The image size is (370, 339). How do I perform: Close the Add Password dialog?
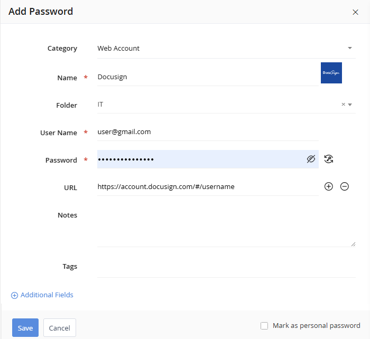point(355,12)
